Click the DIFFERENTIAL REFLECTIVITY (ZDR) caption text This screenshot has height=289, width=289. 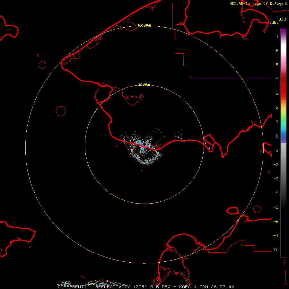coord(102,287)
